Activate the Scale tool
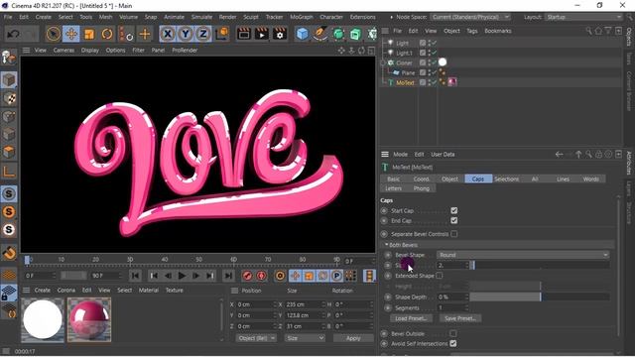635x357 pixels. click(x=88, y=34)
